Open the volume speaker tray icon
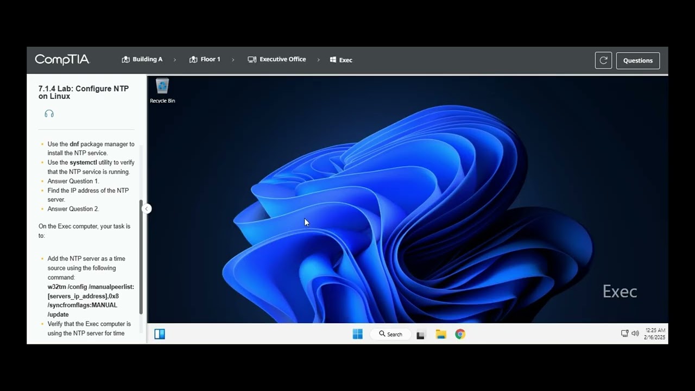Screen dimensions: 695x391 (x=635, y=333)
